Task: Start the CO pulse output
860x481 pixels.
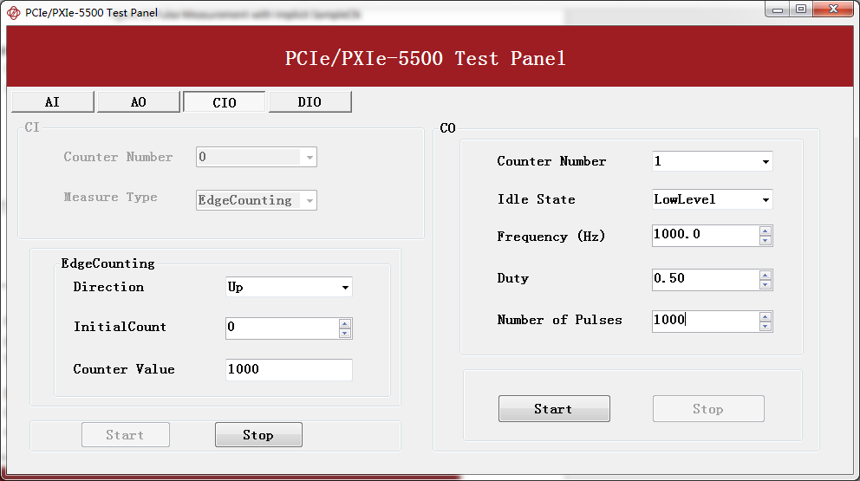Action: (x=554, y=408)
